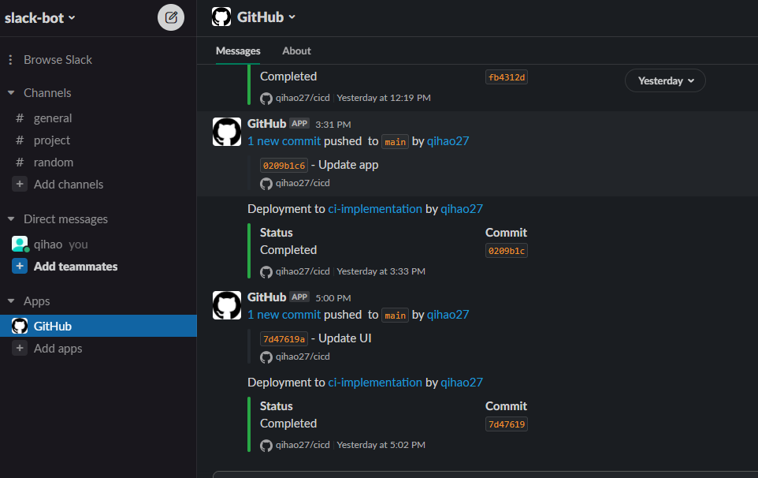
Task: Click the plus icon beside Add teammates
Action: [x=20, y=266]
